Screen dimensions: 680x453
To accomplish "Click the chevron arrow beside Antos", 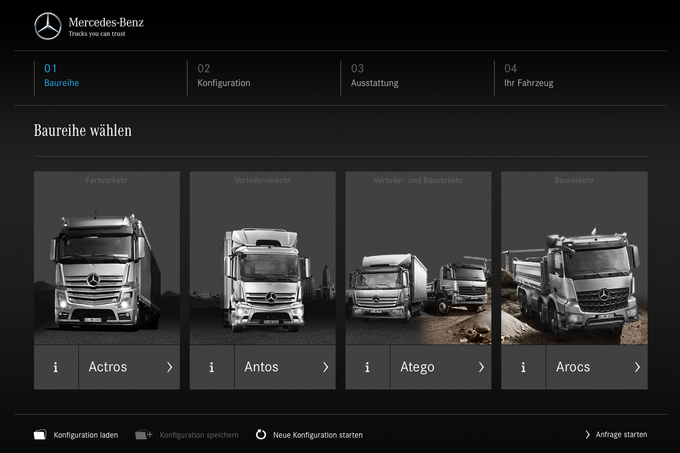I will pyautogui.click(x=325, y=368).
